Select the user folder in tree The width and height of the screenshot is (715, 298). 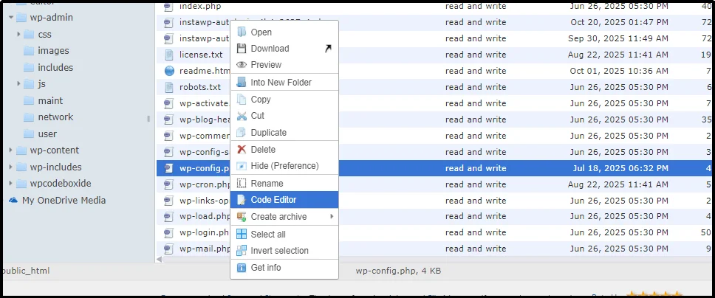[47, 134]
